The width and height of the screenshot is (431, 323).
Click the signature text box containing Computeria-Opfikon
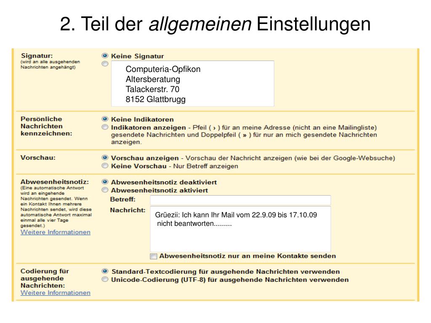192,84
